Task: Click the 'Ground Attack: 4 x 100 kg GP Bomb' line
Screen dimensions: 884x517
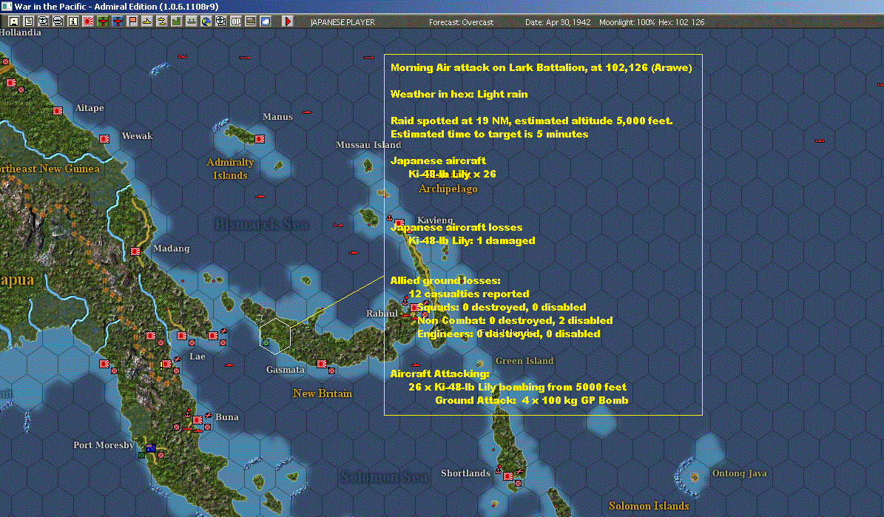Action: 531,400
